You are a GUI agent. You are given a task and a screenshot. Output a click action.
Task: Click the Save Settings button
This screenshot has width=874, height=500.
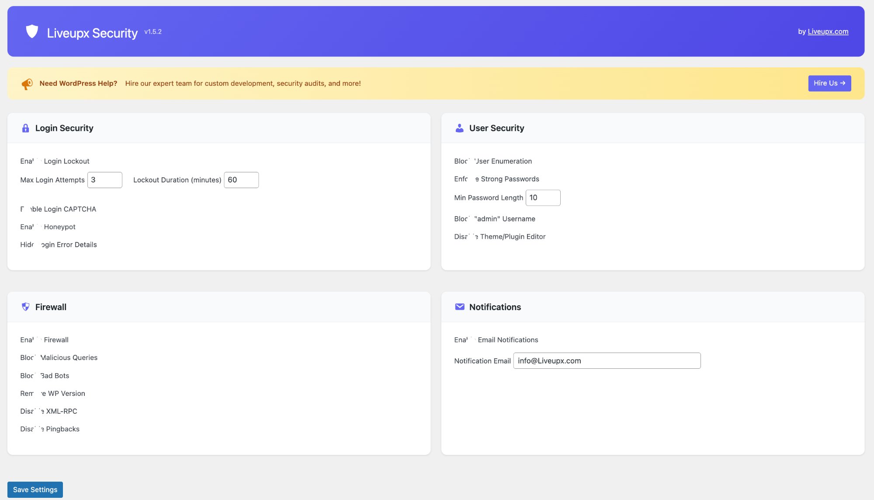pos(35,490)
